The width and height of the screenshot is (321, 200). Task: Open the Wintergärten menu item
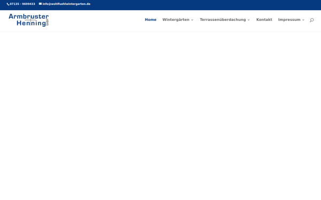coord(176,20)
